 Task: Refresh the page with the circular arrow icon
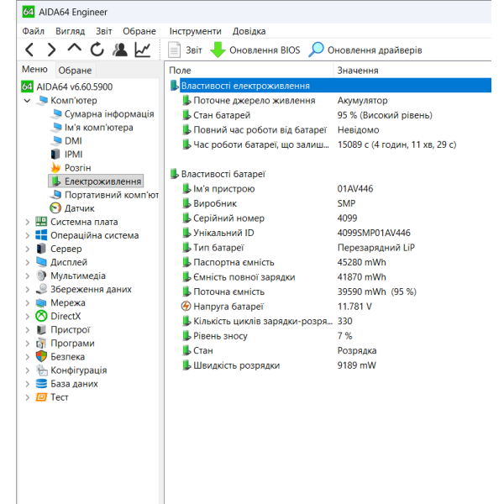click(97, 50)
